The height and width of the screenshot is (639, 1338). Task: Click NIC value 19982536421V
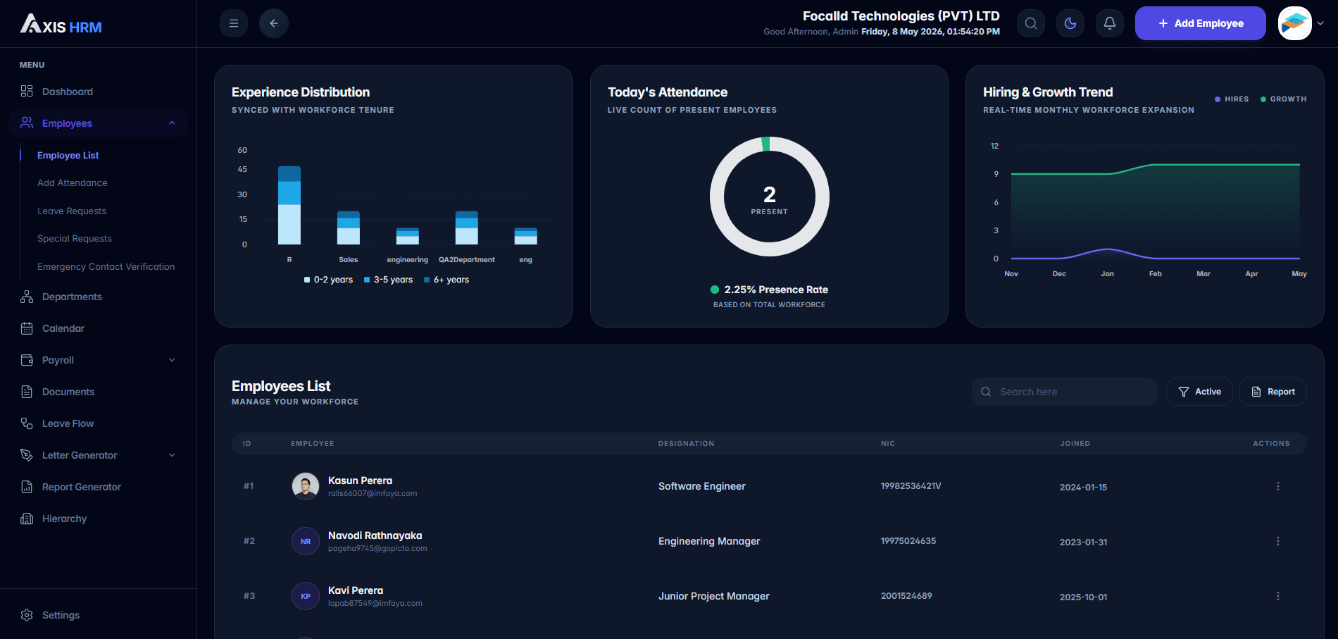[x=911, y=486]
